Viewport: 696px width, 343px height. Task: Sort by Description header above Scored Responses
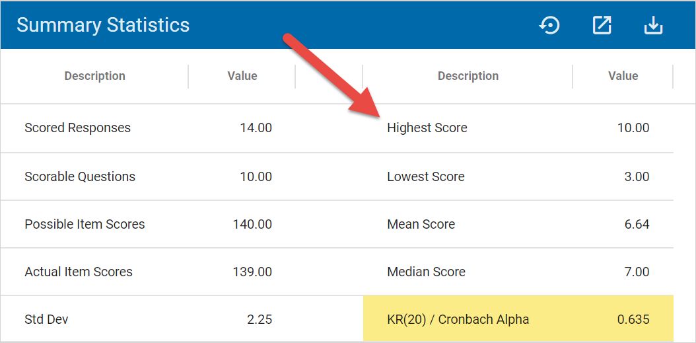tap(94, 76)
